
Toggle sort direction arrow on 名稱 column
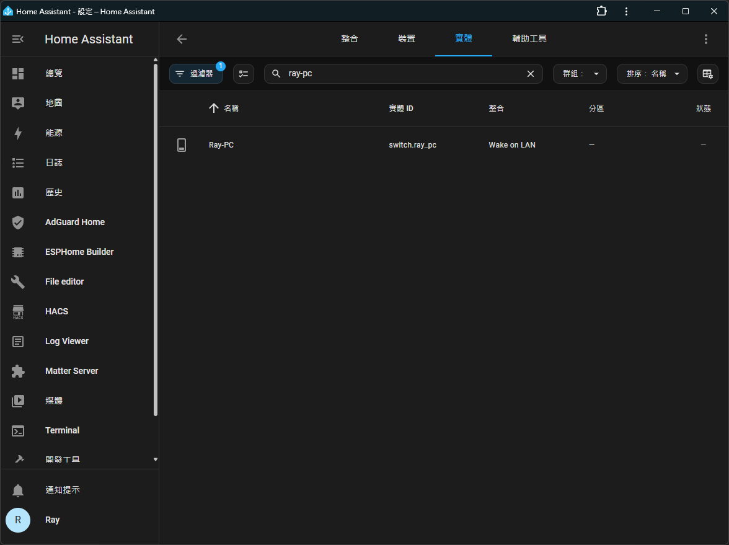[214, 109]
